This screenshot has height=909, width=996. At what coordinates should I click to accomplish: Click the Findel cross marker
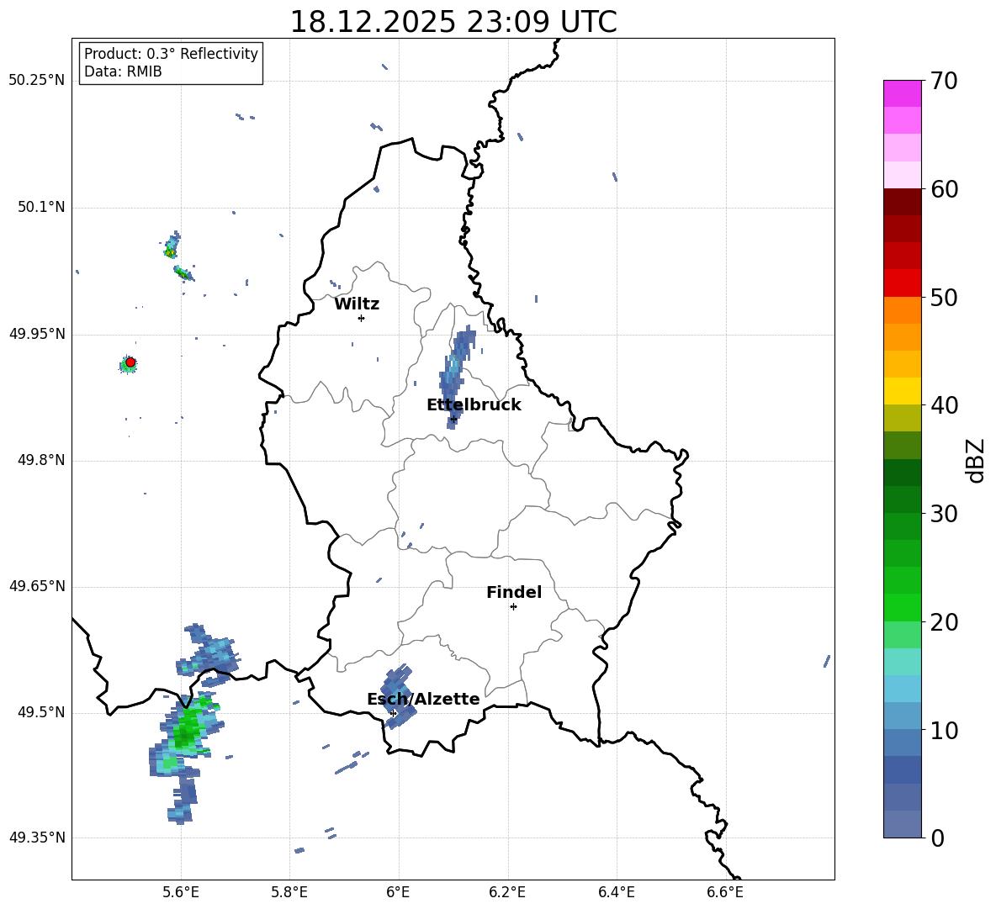(x=513, y=607)
